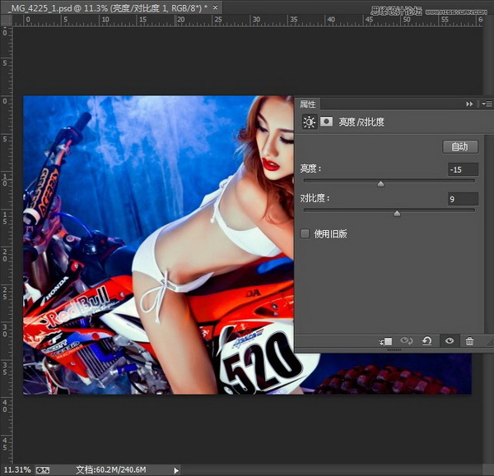Toggle adjustment layer visibility eye icon
Viewport: 494px width, 476px height.
(450, 340)
